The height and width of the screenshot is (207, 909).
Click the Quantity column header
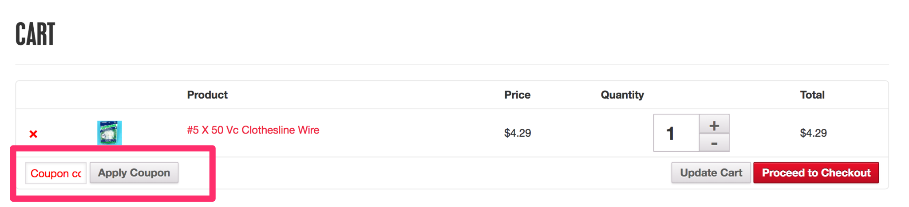click(x=622, y=95)
